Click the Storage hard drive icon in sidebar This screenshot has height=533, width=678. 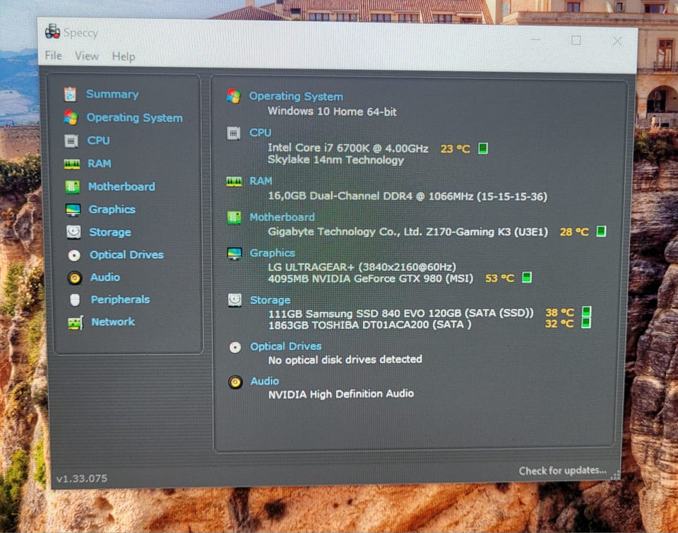tap(73, 232)
